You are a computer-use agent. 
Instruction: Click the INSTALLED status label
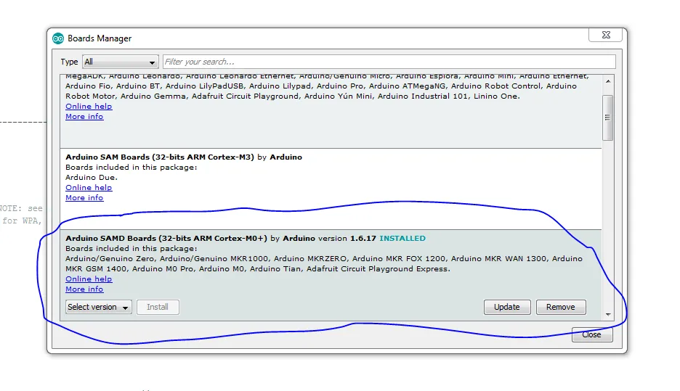click(x=402, y=239)
